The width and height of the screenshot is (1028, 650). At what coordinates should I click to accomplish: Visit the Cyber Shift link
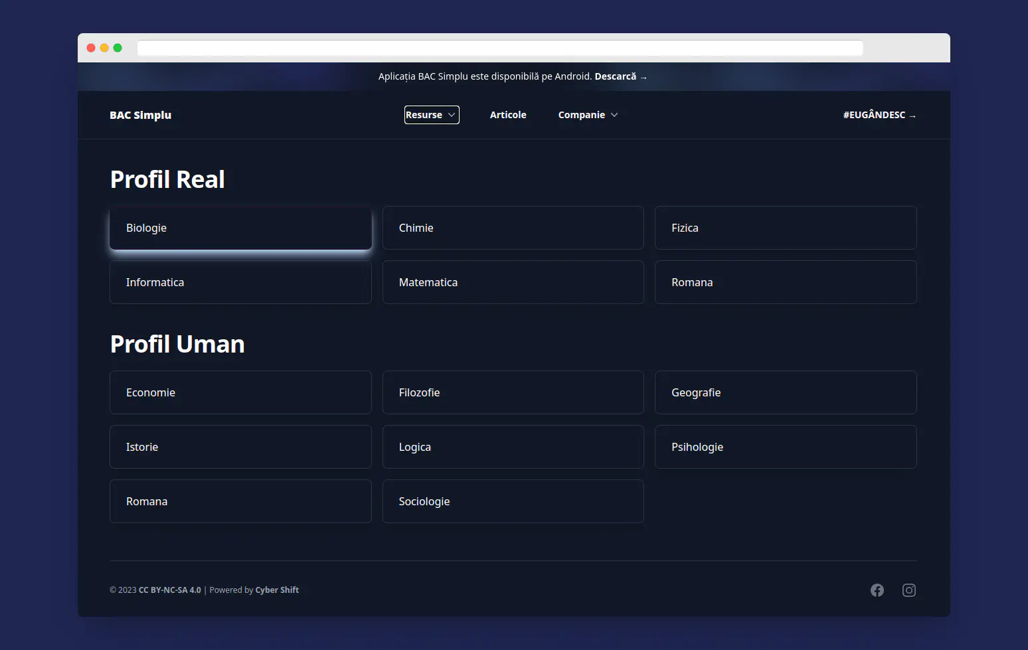[277, 590]
